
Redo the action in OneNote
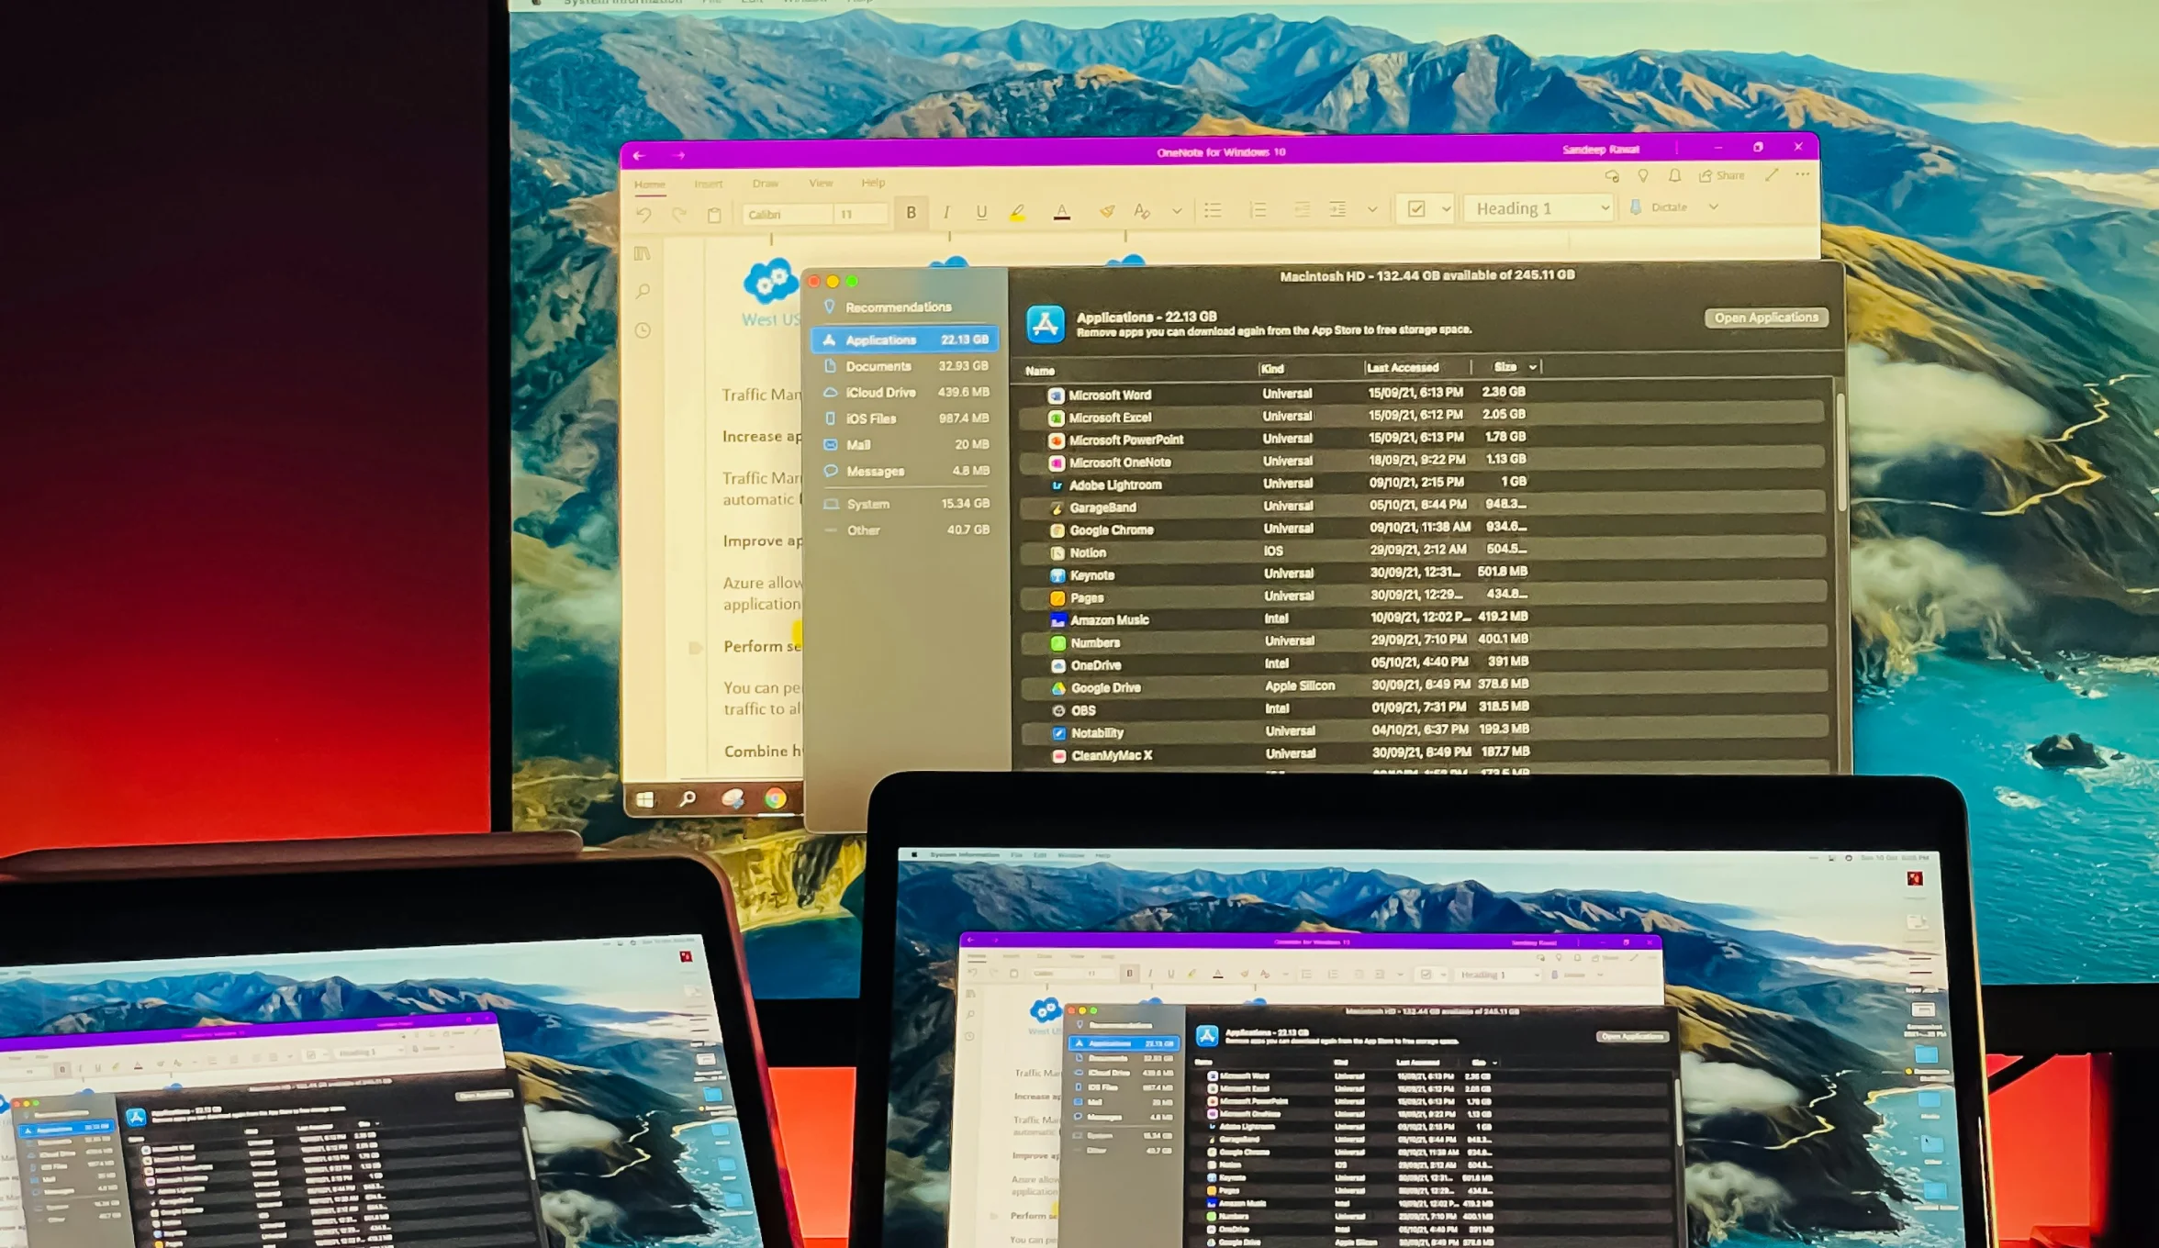pyautogui.click(x=679, y=215)
